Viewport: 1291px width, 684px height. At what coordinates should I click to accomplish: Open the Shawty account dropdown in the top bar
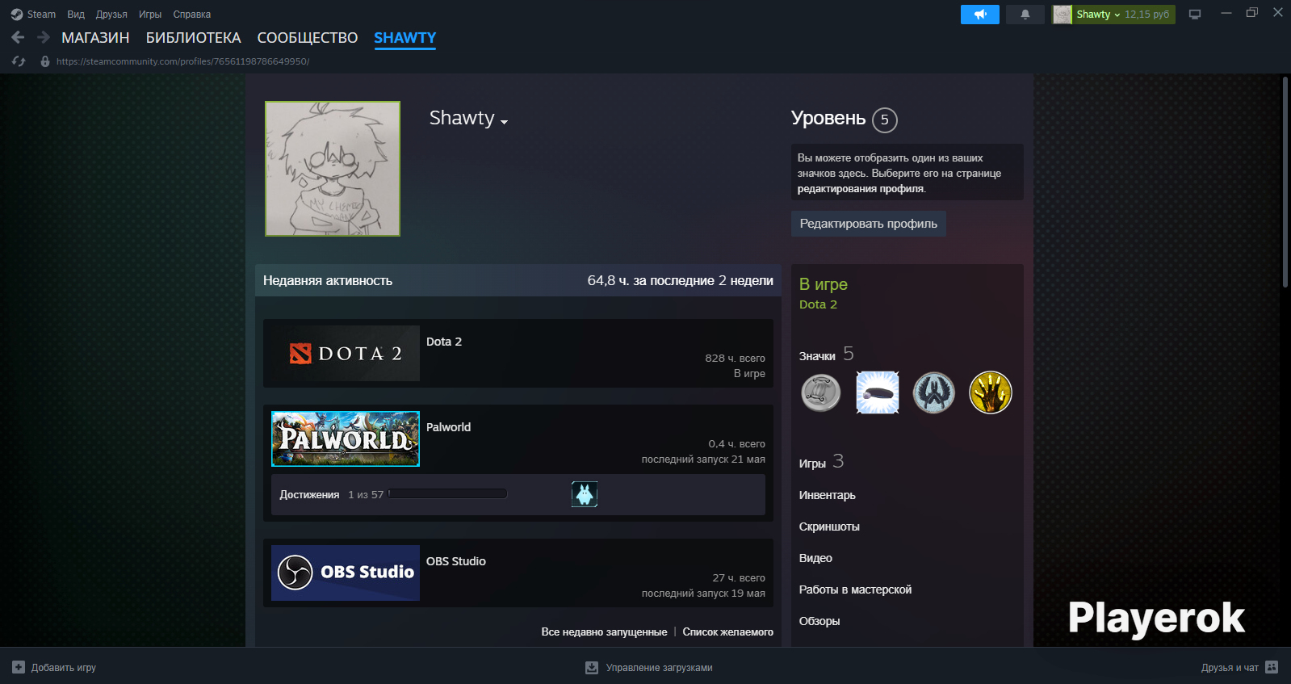(x=1099, y=15)
